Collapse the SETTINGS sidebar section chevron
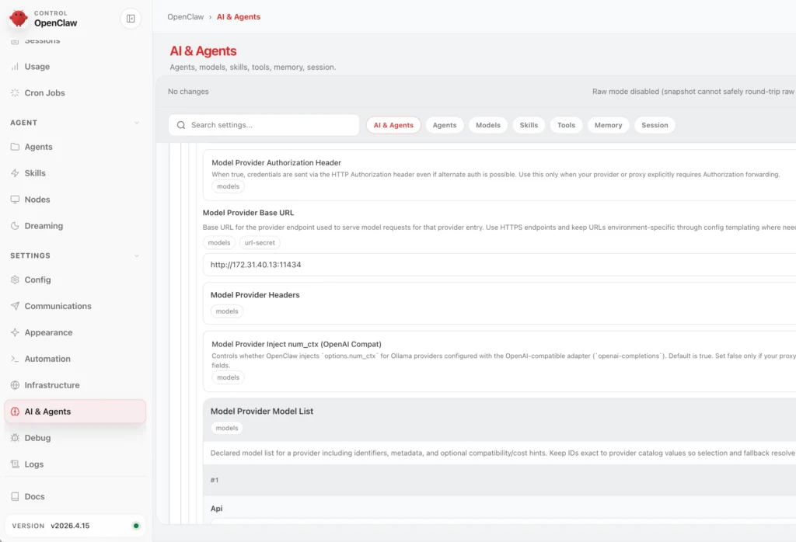The image size is (796, 542). point(137,255)
